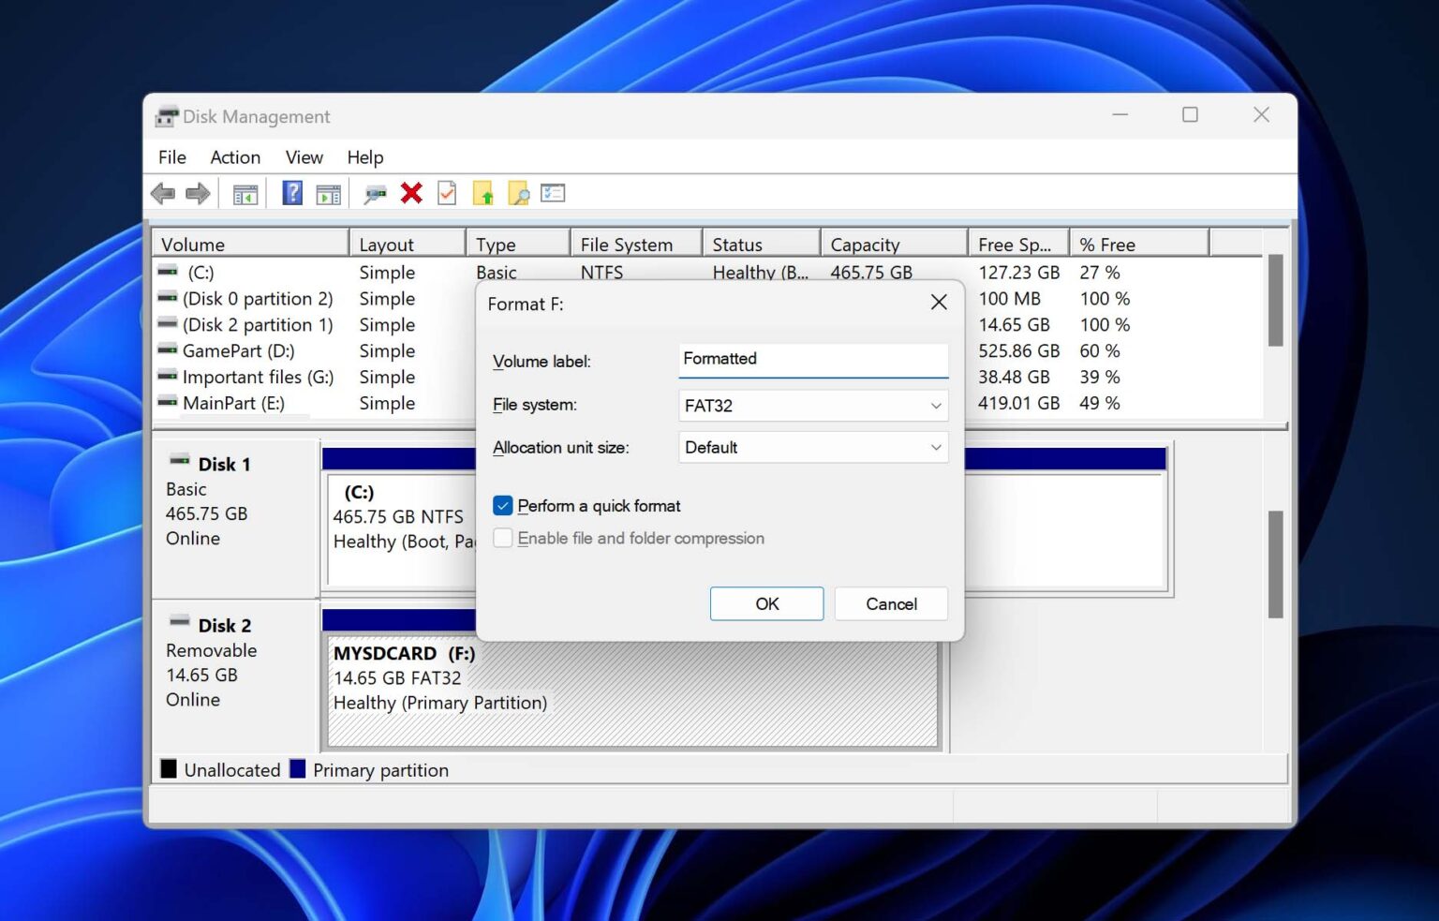Click the Back navigation arrow

(165, 193)
